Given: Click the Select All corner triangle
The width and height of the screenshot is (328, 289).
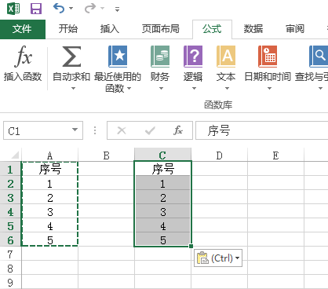Looking at the screenshot, I should point(15,155).
